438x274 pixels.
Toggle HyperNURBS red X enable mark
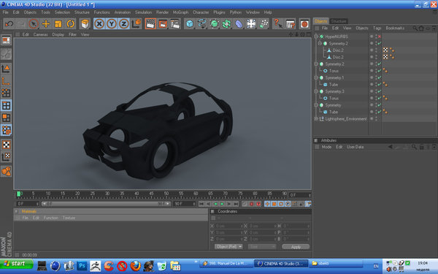click(380, 37)
